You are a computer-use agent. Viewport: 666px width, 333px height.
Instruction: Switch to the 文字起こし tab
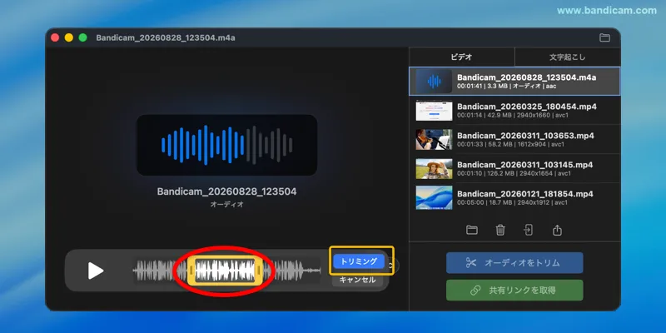567,57
